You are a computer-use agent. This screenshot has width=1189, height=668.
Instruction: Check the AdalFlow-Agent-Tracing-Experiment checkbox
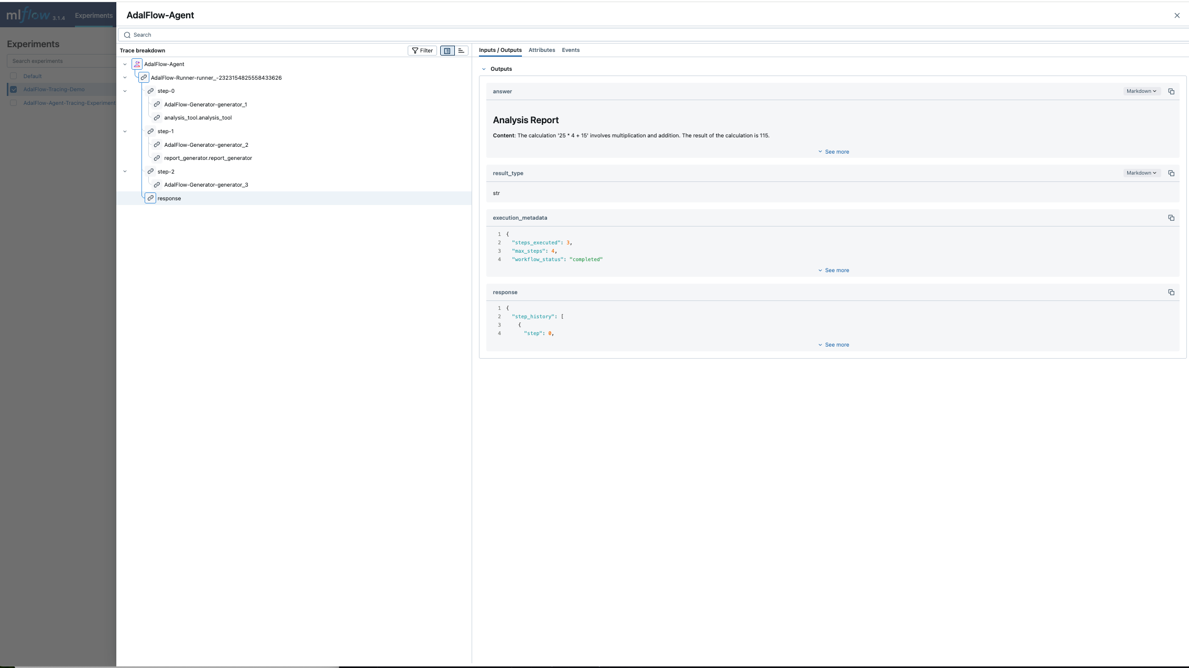(x=14, y=103)
